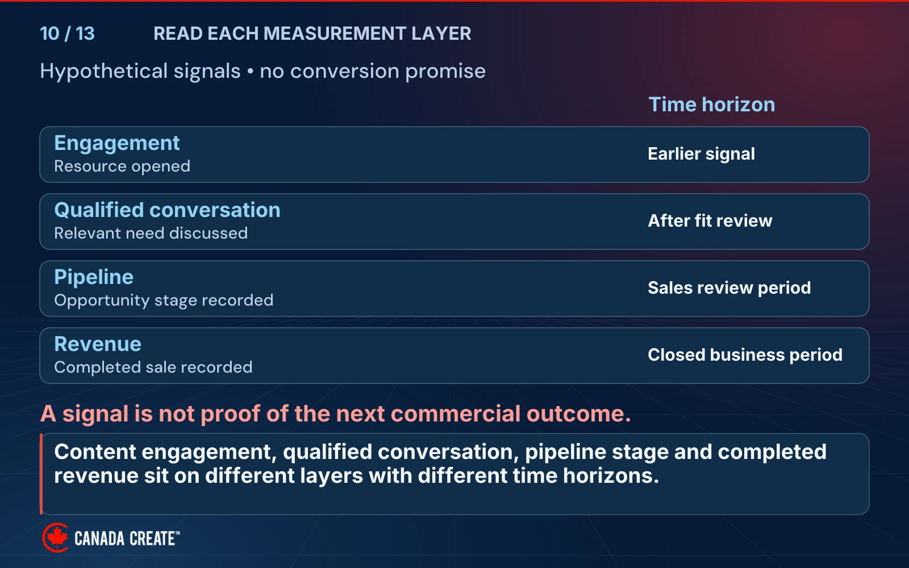Click the "CANADA CREATE" wordmark text
Image resolution: width=909 pixels, height=568 pixels.
(x=127, y=538)
